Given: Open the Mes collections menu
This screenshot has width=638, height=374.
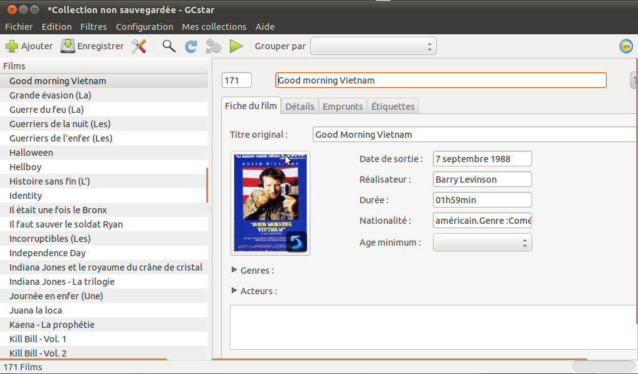Looking at the screenshot, I should (x=214, y=27).
